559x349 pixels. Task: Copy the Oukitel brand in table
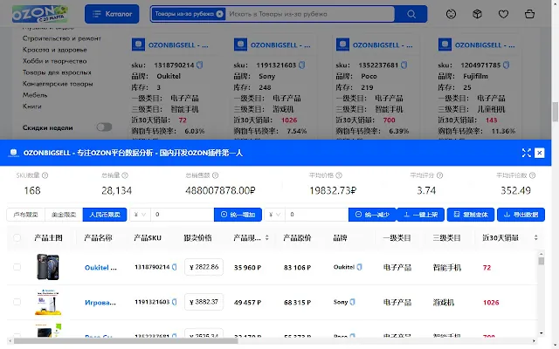coord(359,267)
